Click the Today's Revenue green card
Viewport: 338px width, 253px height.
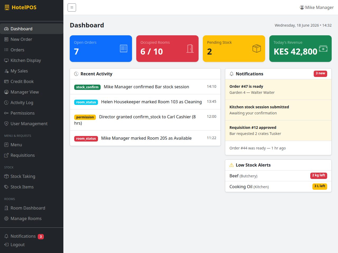point(301,48)
